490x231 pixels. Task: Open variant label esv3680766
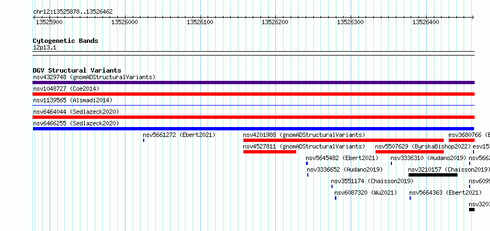coord(465,135)
